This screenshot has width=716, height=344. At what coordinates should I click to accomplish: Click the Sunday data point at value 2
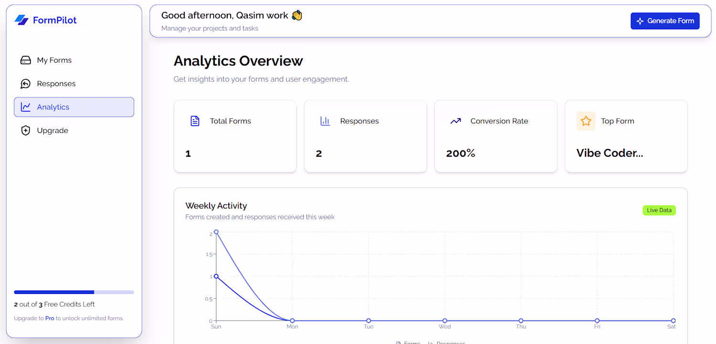pos(216,232)
